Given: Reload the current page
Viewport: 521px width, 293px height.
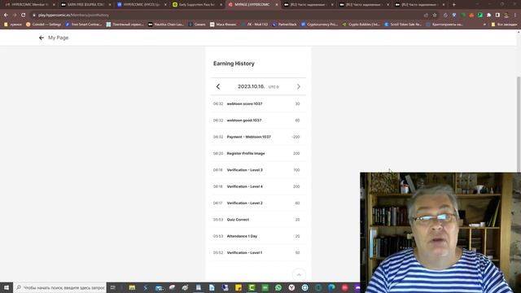Looking at the screenshot, I should pyautogui.click(x=24, y=15).
